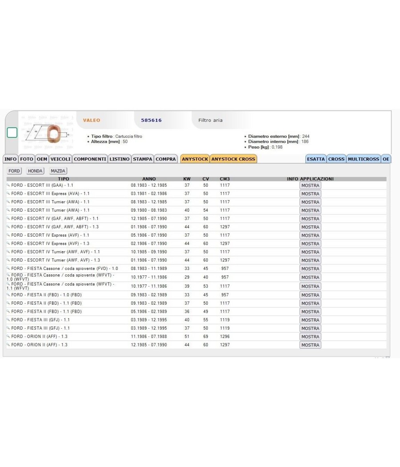Click magnifier icon for Fiesta II 1.1 05.1986 row
Screen dimensions: 400x467
pyautogui.click(x=8, y=311)
